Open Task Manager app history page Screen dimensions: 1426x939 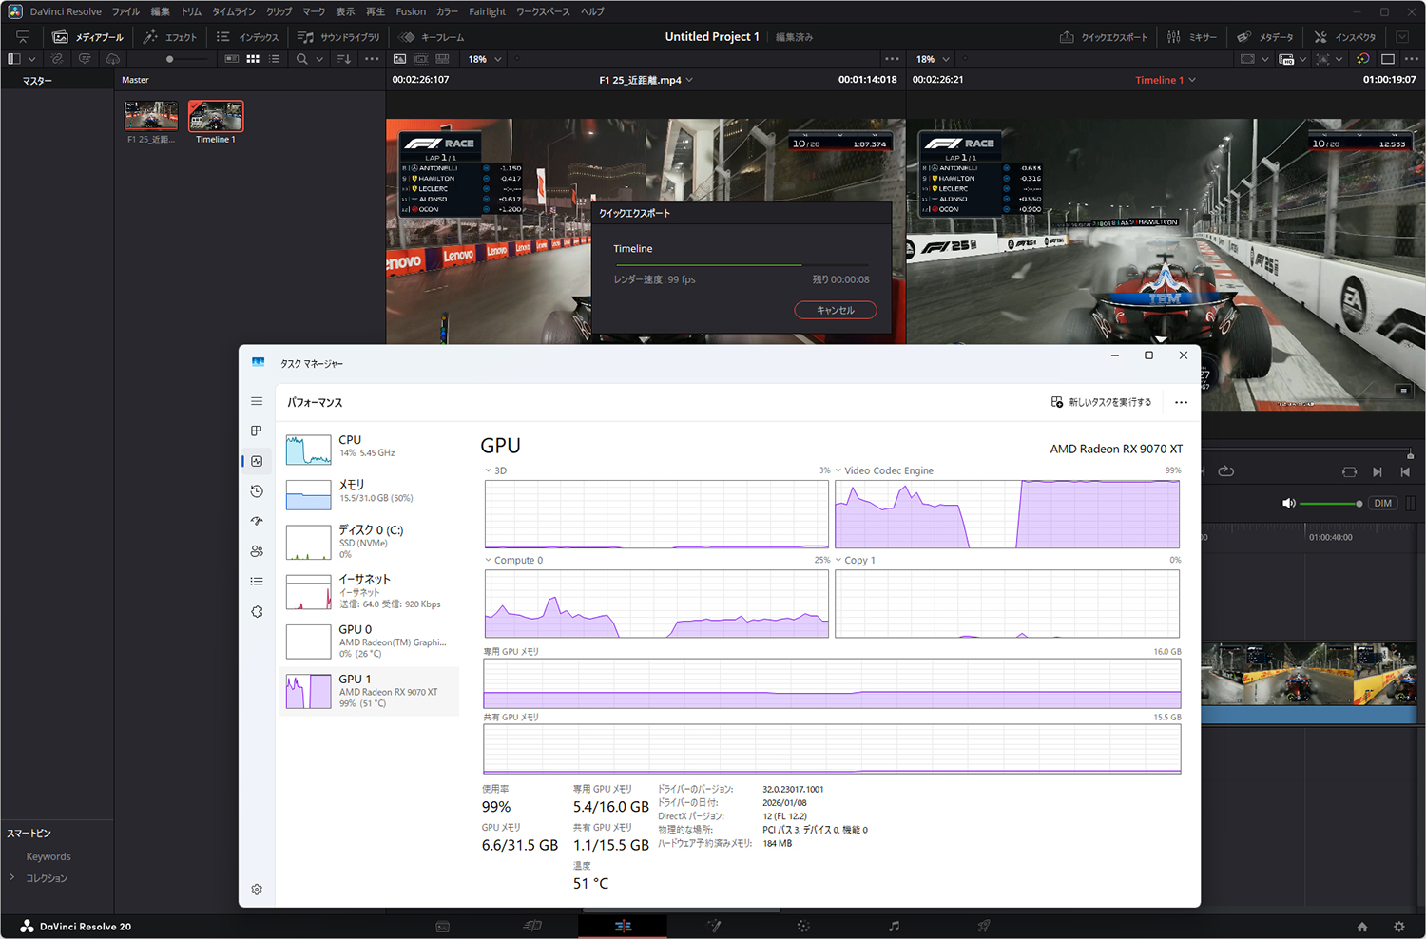(x=257, y=491)
